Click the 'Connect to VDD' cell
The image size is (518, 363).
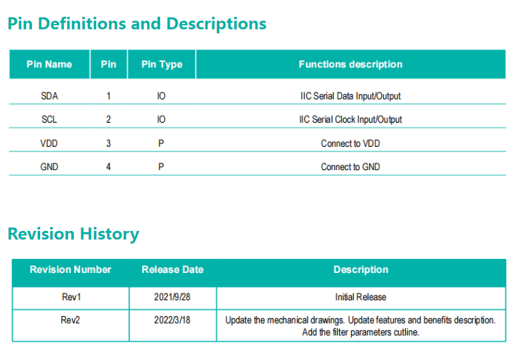pyautogui.click(x=350, y=143)
